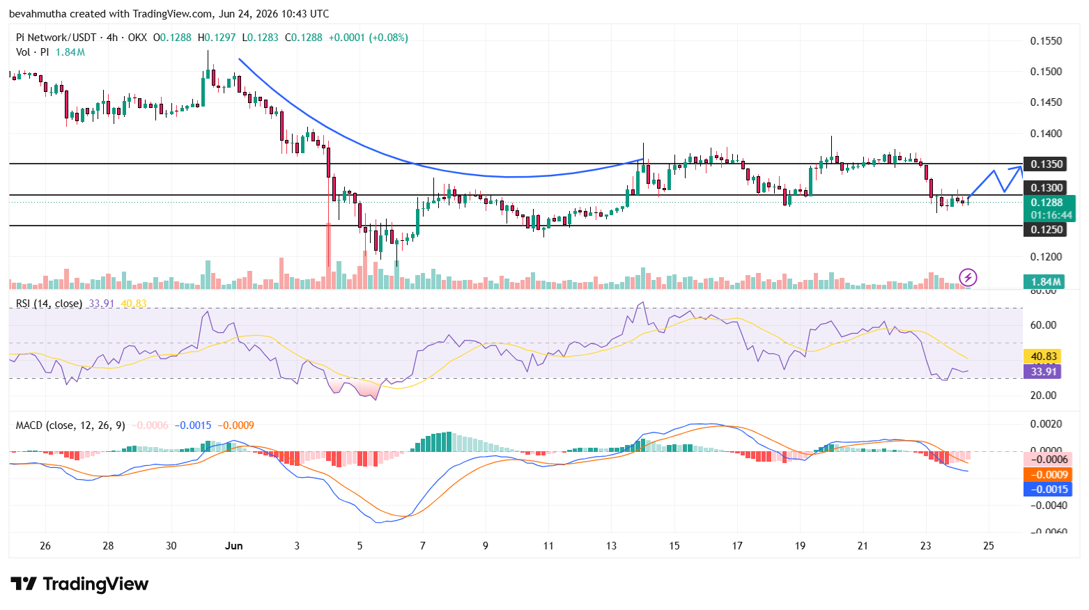Click the 'Jun' label on the date axis
The image size is (1089, 610).
(x=234, y=546)
